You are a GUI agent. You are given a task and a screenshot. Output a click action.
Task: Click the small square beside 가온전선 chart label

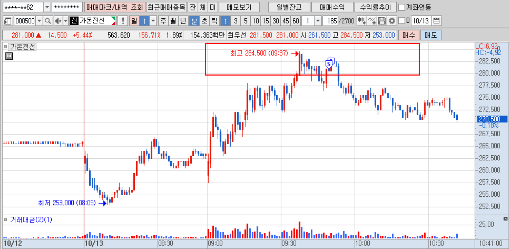tap(6, 46)
